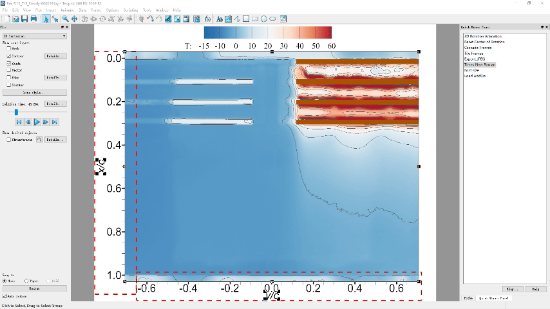Screen dimensions: 550x309
Task: Select Snap to Paper radio button
Action: [x=26, y=281]
